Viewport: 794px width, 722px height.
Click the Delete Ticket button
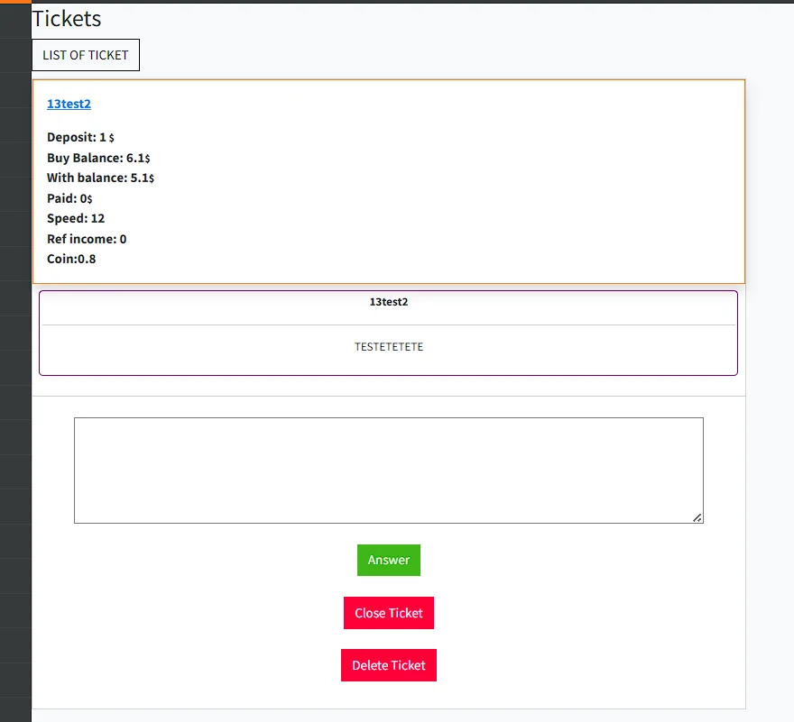pyautogui.click(x=388, y=665)
